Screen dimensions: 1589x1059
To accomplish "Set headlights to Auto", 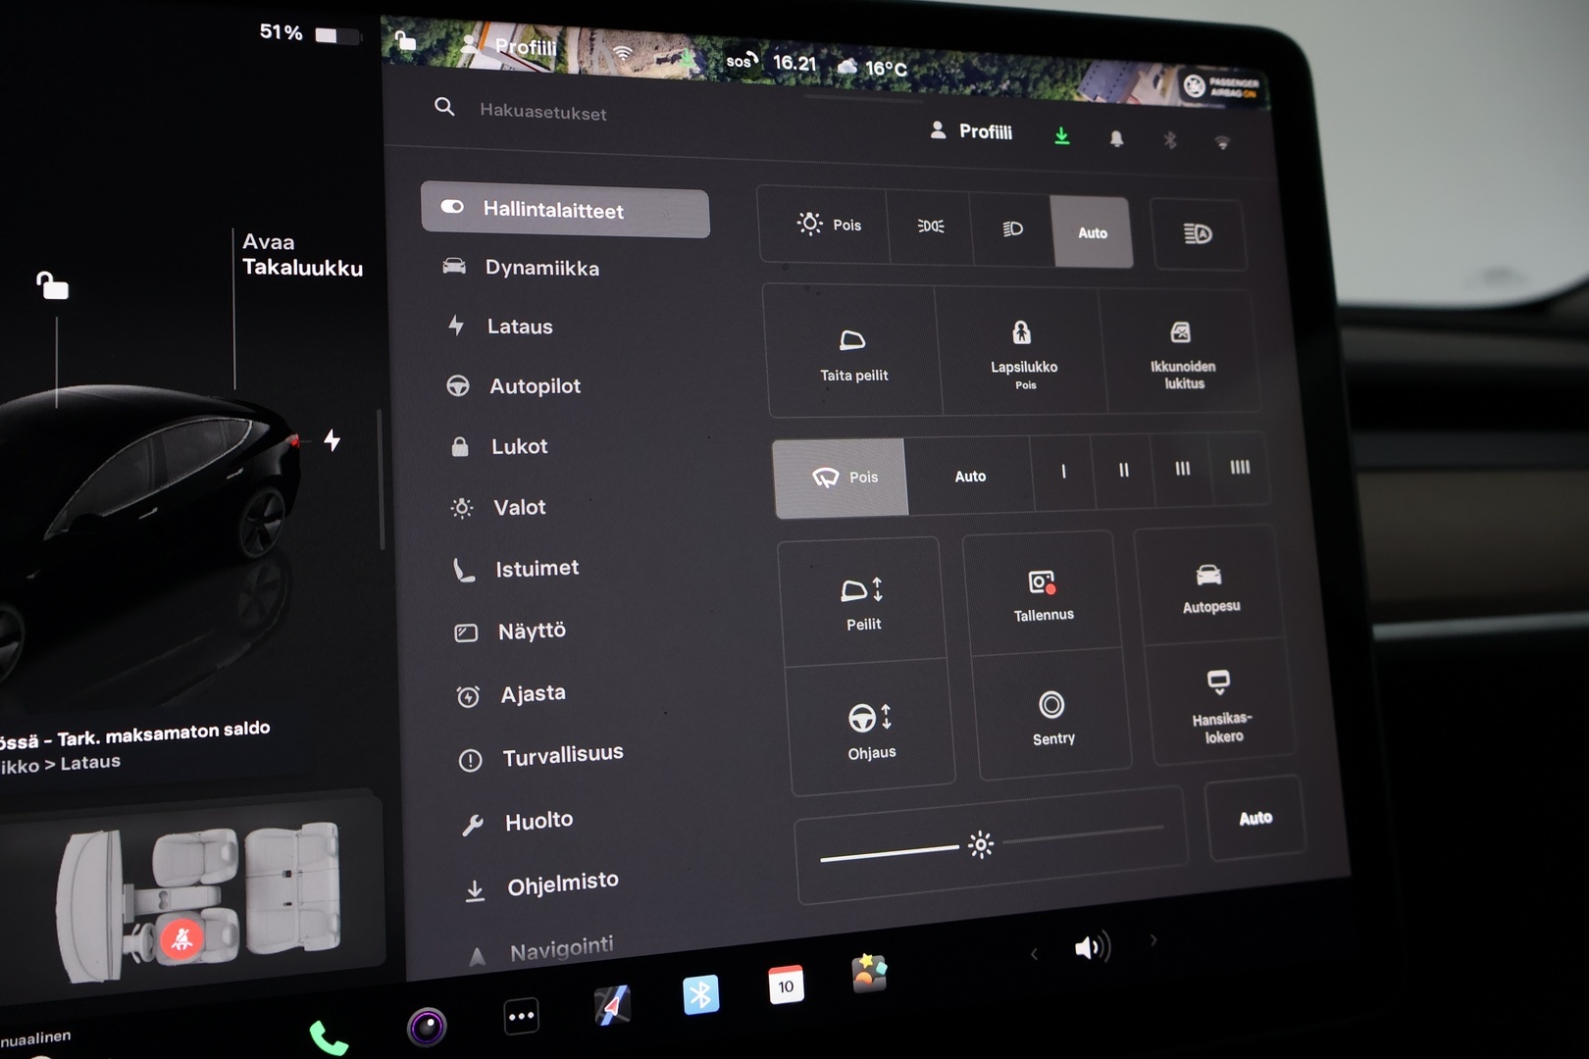I will click(x=1092, y=232).
